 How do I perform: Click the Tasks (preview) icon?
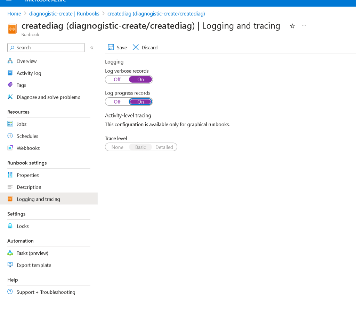(x=10, y=253)
